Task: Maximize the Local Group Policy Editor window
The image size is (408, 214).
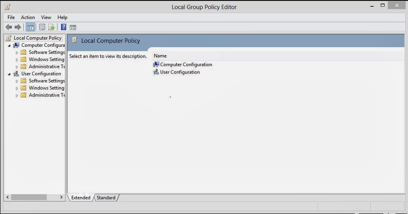Action: pos(383,5)
